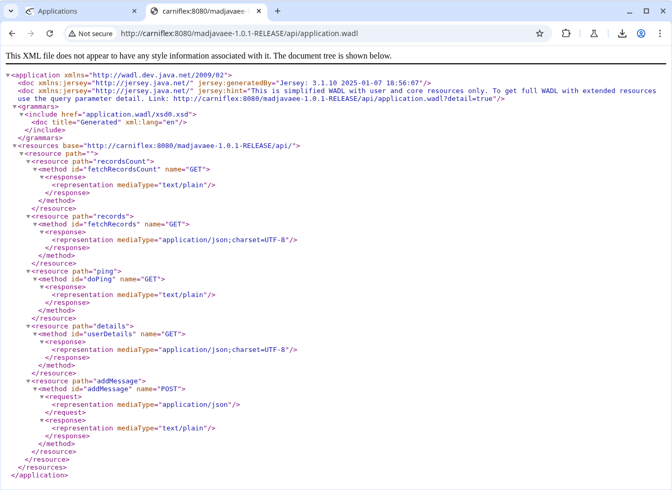The height and width of the screenshot is (490, 672).
Task: Open the user profile avatar menu
Action: tap(641, 33)
